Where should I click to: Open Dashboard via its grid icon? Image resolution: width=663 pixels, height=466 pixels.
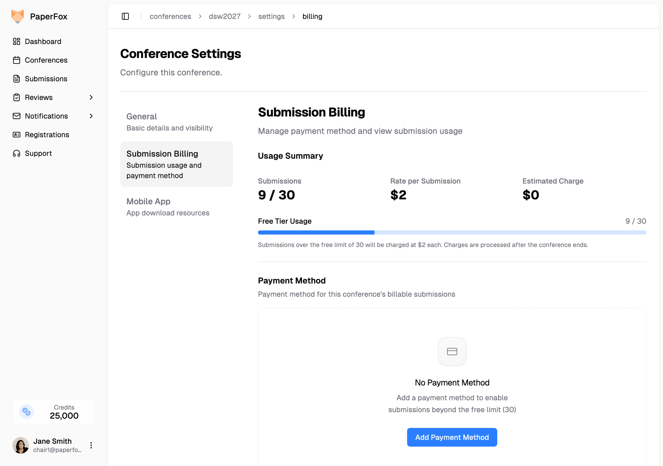click(17, 42)
